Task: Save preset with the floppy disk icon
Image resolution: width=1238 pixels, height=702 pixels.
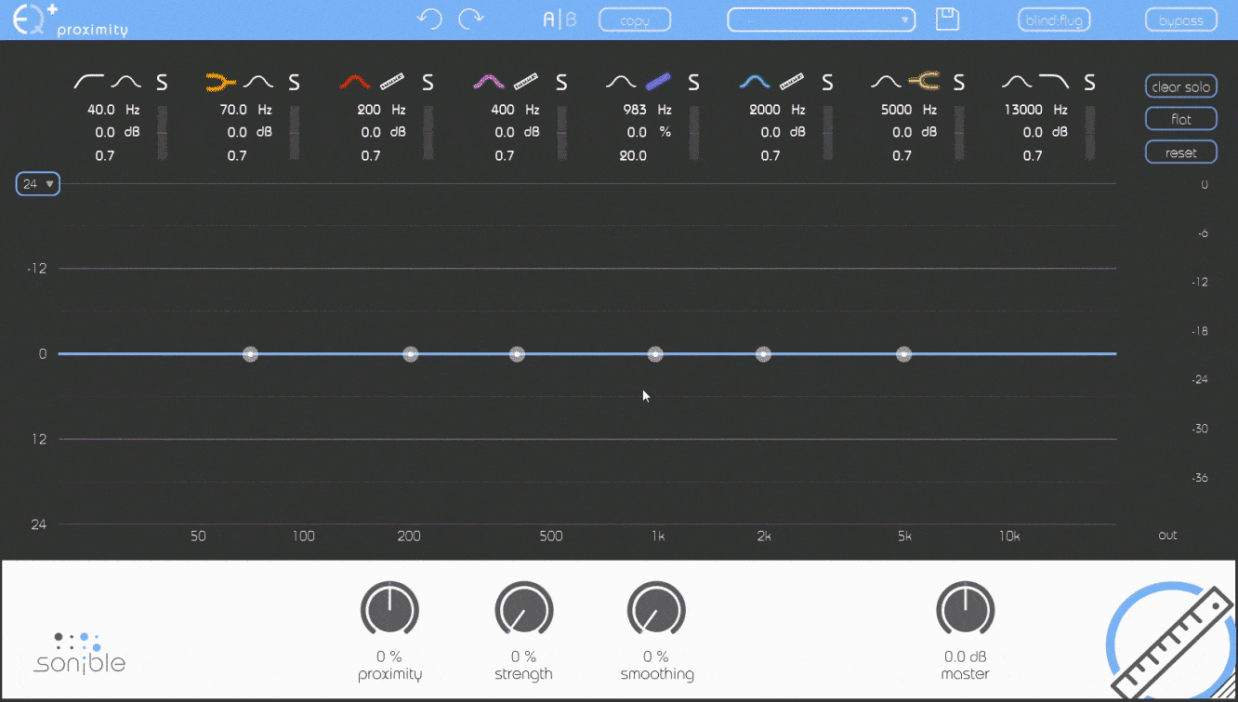Action: tap(947, 20)
